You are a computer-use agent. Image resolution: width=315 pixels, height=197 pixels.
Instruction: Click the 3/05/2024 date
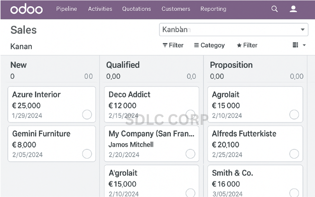click(227, 194)
